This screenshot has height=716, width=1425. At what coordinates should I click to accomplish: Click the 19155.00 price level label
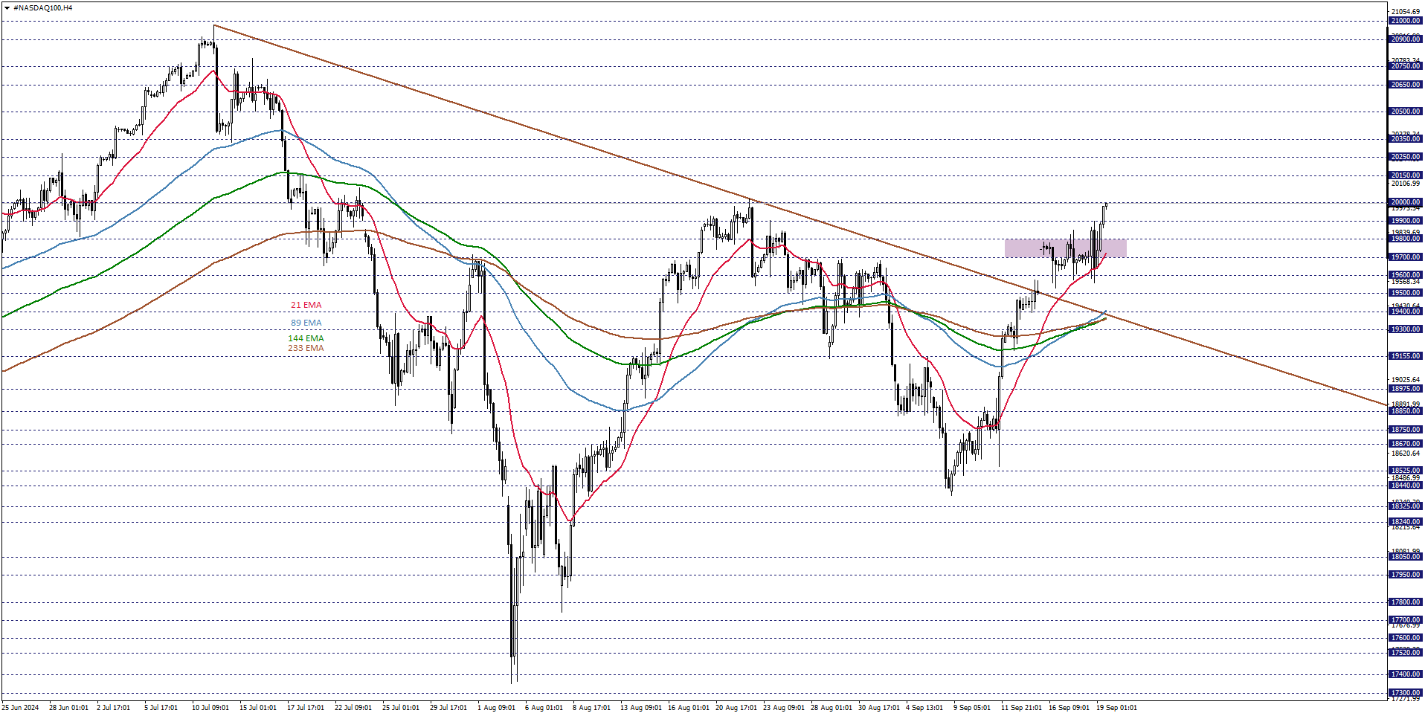(x=1406, y=356)
